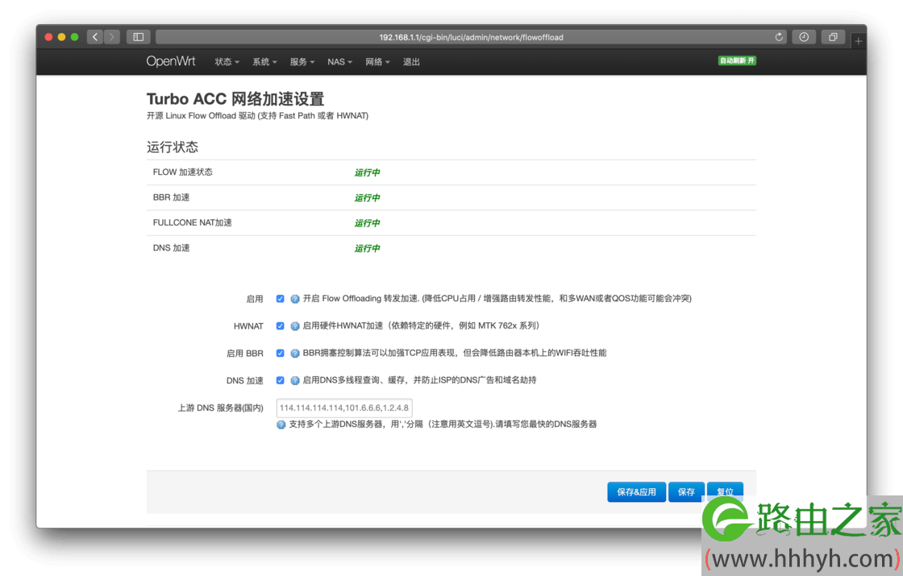Screen dimensions: 903x576
Task: Click 运行中 status in FULLCONE NAT加速 row
Action: point(367,223)
